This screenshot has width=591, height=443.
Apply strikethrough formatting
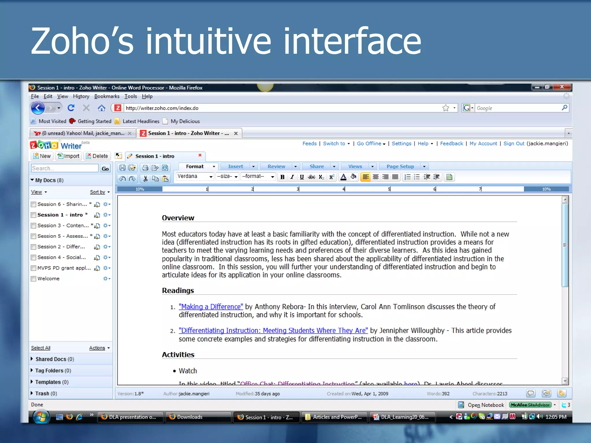pyautogui.click(x=312, y=177)
